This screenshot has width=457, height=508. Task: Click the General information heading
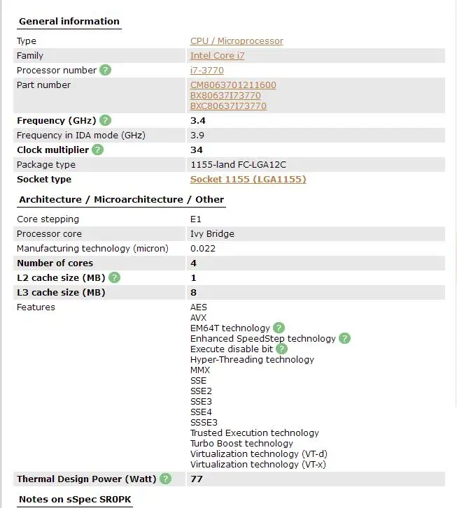coord(69,22)
